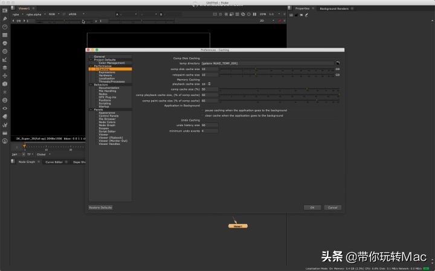
Task: Adjust the comp disk cache size slider
Action: point(277,69)
